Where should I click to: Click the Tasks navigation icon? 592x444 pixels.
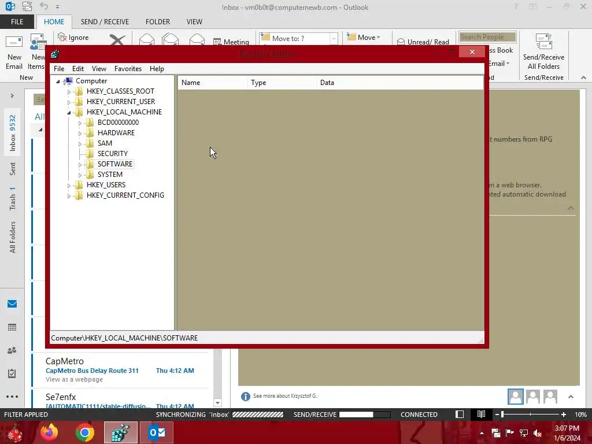12,373
